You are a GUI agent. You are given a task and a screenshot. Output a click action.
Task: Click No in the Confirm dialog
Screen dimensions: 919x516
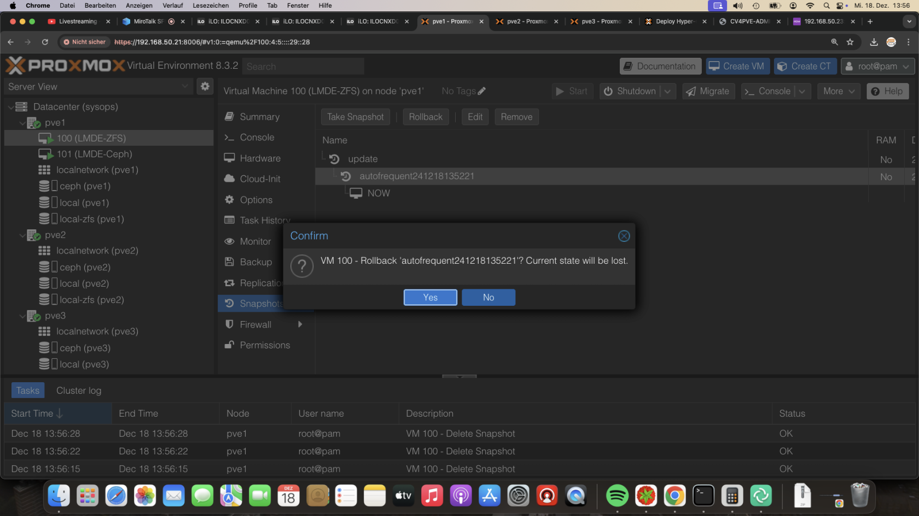(x=488, y=298)
